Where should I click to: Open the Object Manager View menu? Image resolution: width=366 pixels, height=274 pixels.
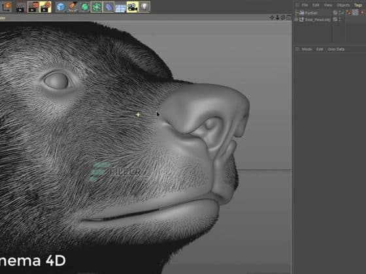(327, 5)
